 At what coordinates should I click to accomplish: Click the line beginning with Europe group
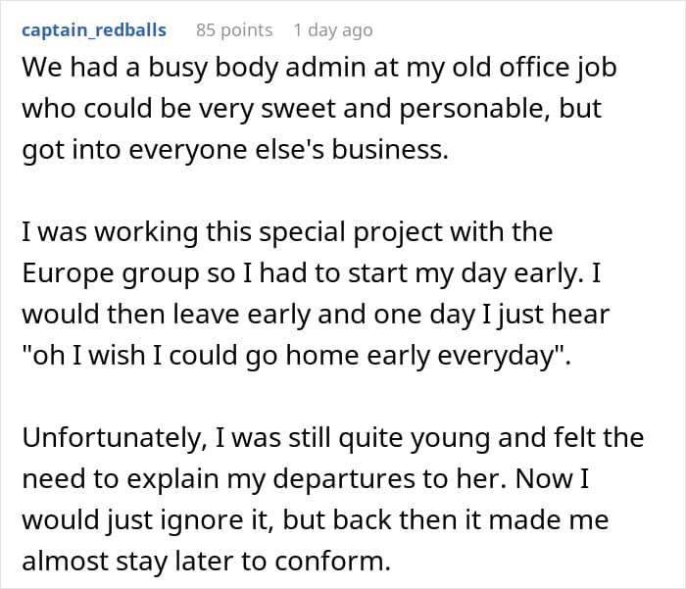click(312, 273)
